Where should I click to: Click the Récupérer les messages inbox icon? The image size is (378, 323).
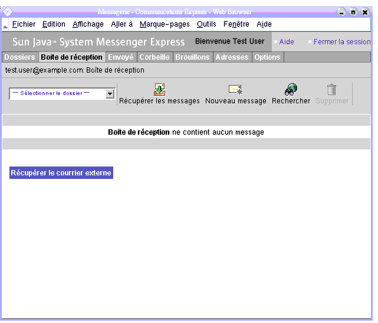tap(159, 90)
